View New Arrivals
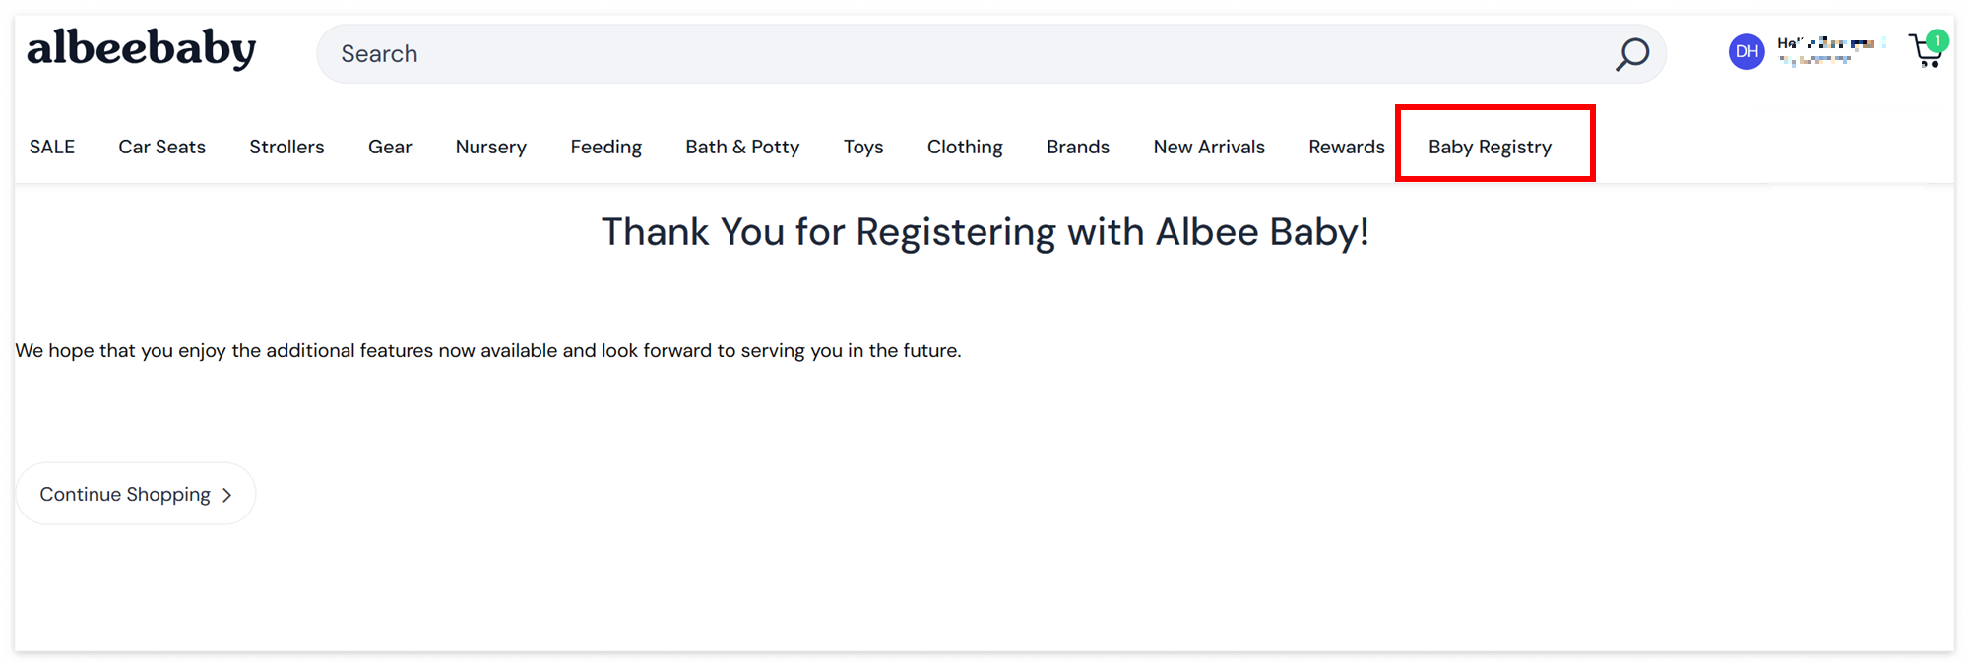Image resolution: width=1969 pixels, height=666 pixels. (x=1209, y=147)
